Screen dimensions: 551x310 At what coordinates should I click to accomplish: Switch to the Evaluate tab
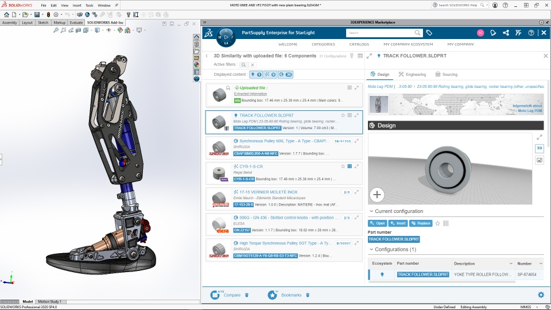(76, 22)
